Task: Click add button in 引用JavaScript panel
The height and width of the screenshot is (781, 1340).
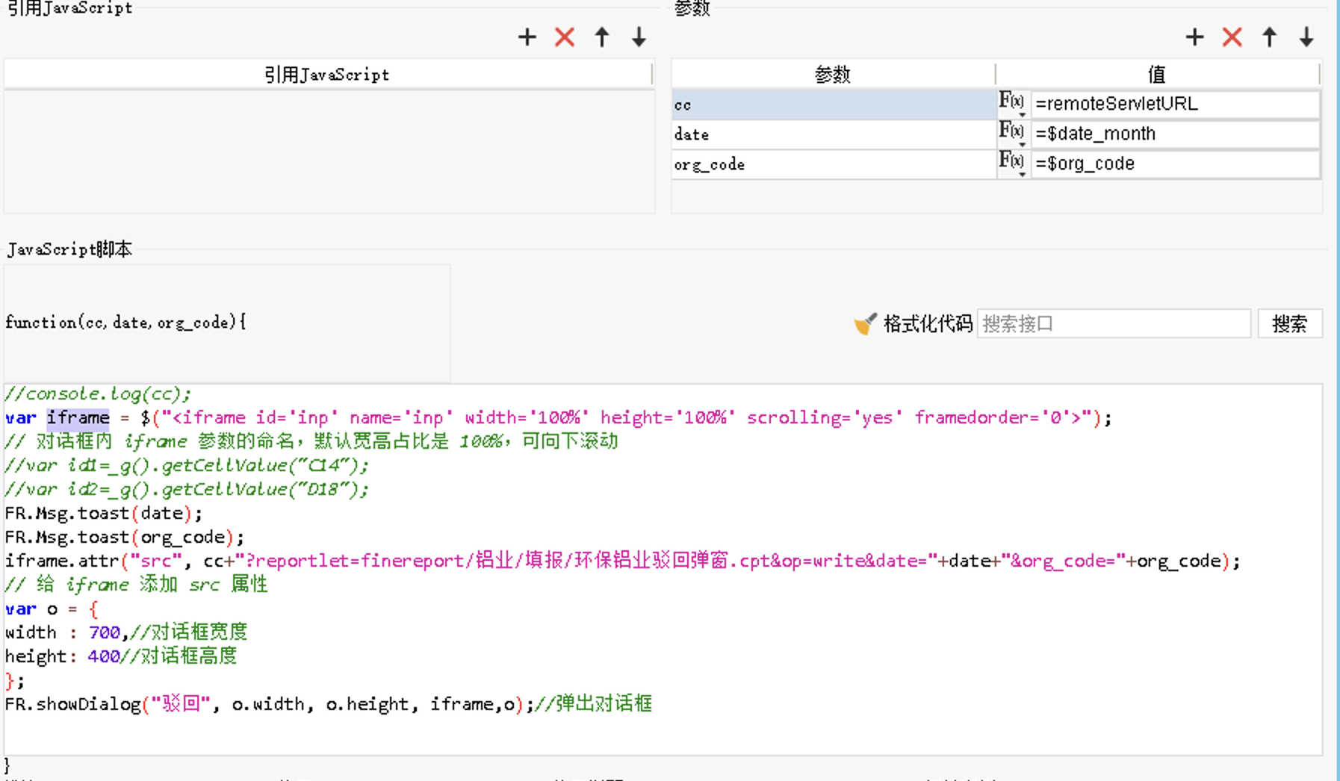Action: click(x=527, y=37)
